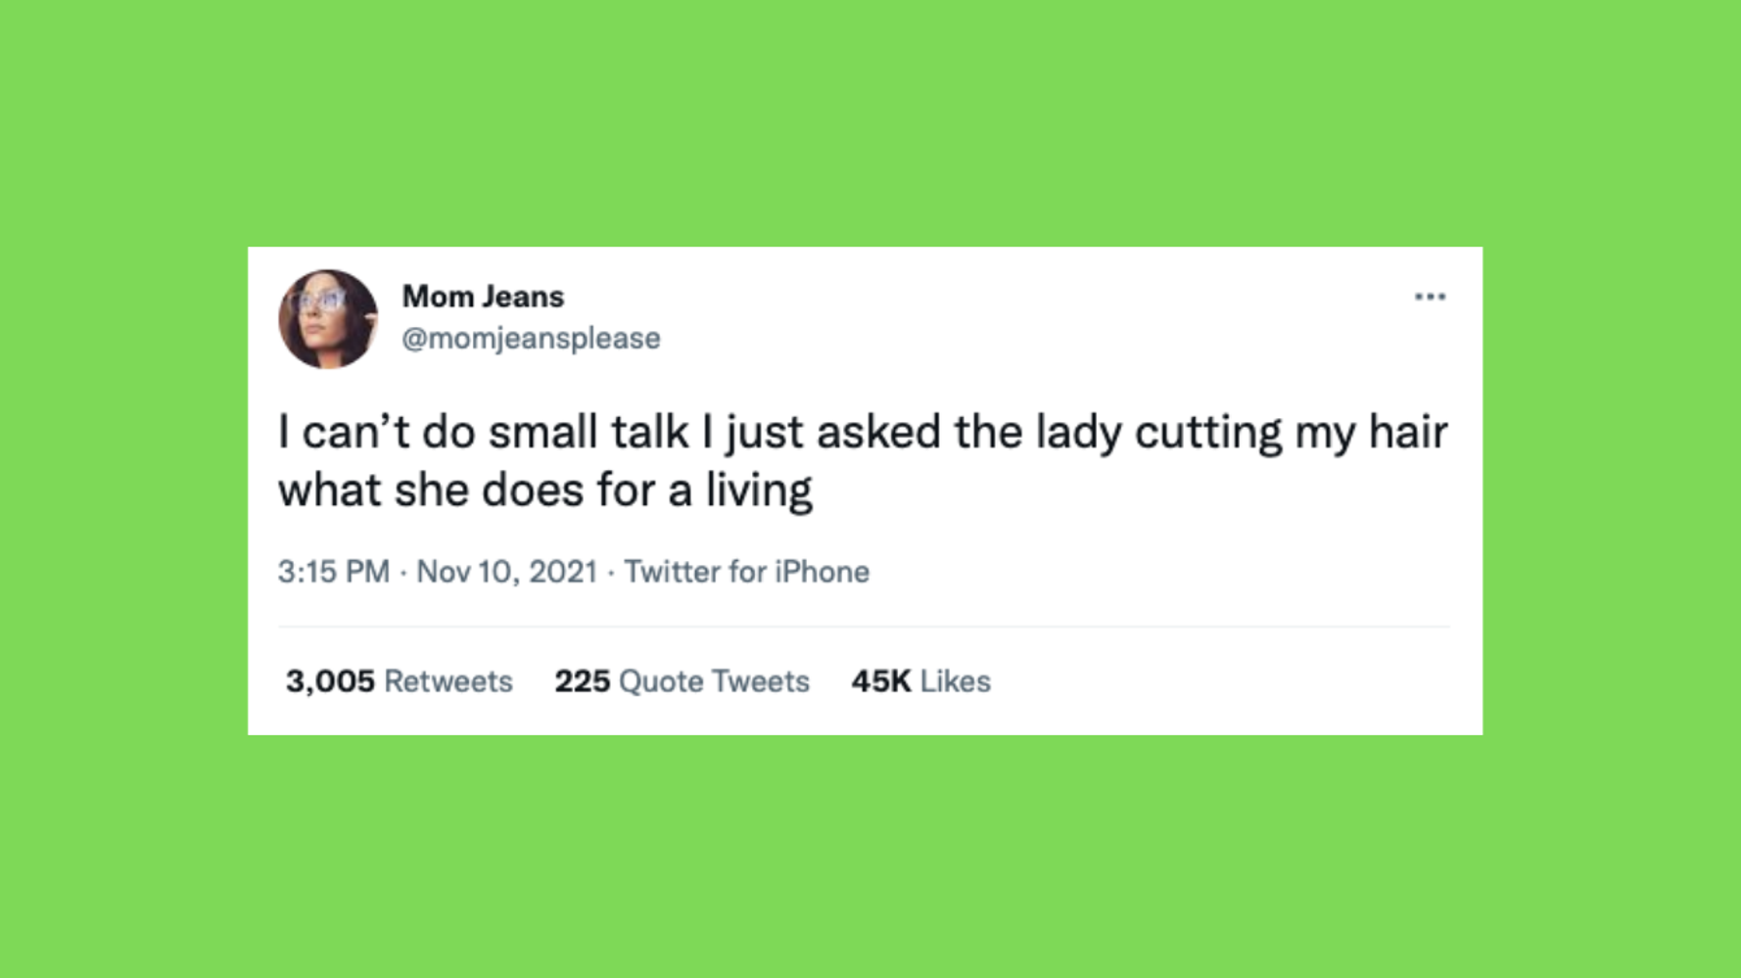Click the 225 quote count number

click(x=582, y=681)
